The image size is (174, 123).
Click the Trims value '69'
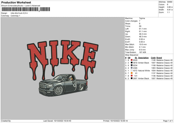(x=140, y=26)
